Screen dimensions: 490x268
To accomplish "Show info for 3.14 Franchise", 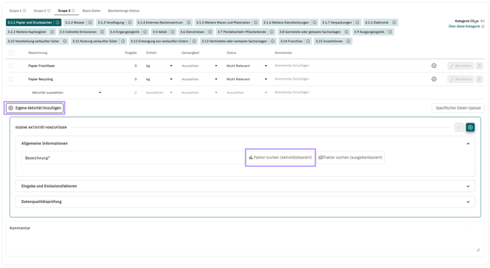I will pos(308,41).
